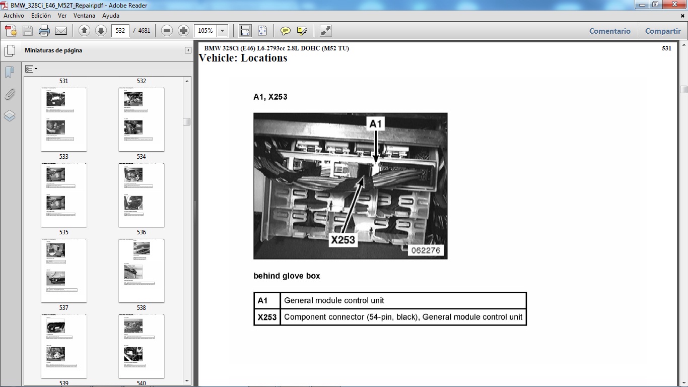This screenshot has width=688, height=387.
Task: Zoom in using the plus button
Action: 183,31
